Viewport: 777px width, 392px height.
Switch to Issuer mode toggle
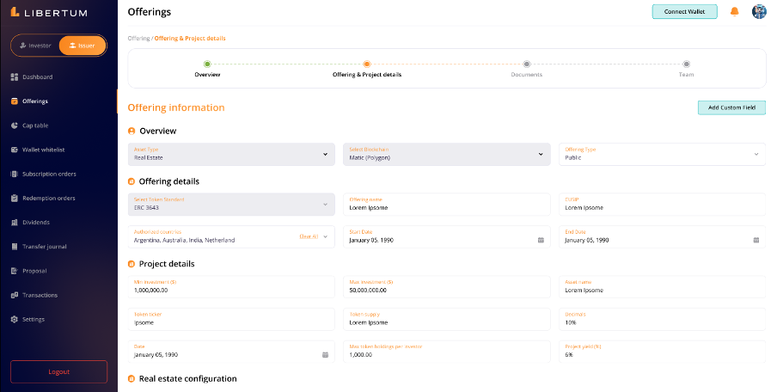coord(83,46)
